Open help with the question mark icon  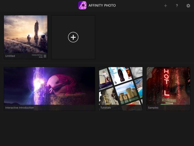pos(177,6)
